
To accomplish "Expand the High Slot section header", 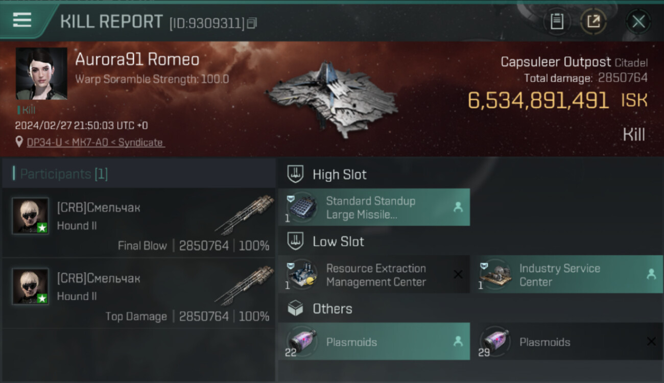I will 339,174.
